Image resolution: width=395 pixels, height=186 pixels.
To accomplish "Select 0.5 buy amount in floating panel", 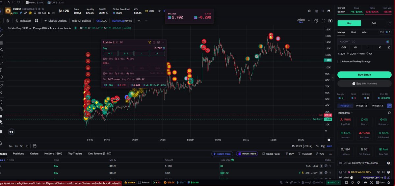I will tap(126, 53).
